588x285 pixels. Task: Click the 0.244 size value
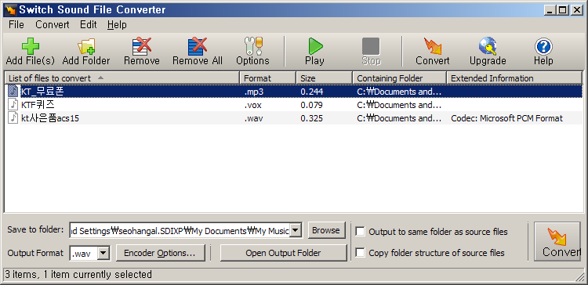coord(311,92)
